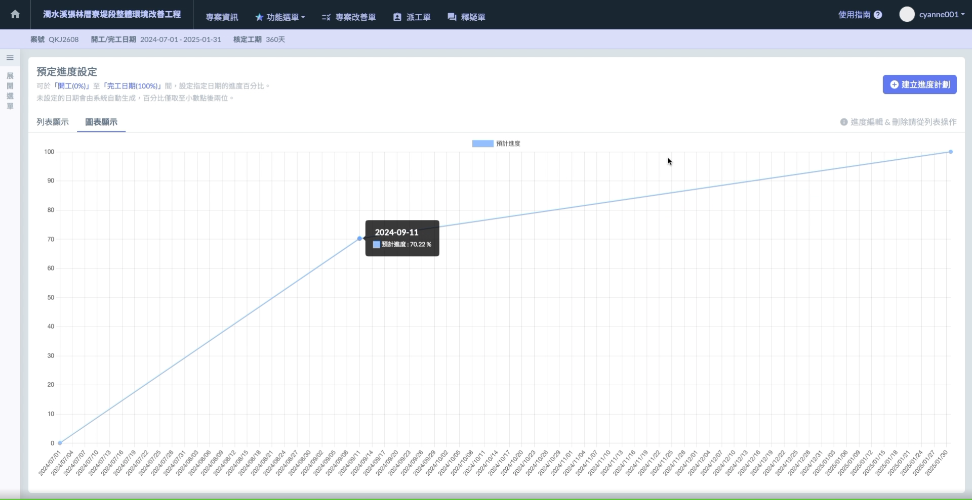Click the 釋疑單 chat icon
The height and width of the screenshot is (500, 972).
[x=452, y=17]
